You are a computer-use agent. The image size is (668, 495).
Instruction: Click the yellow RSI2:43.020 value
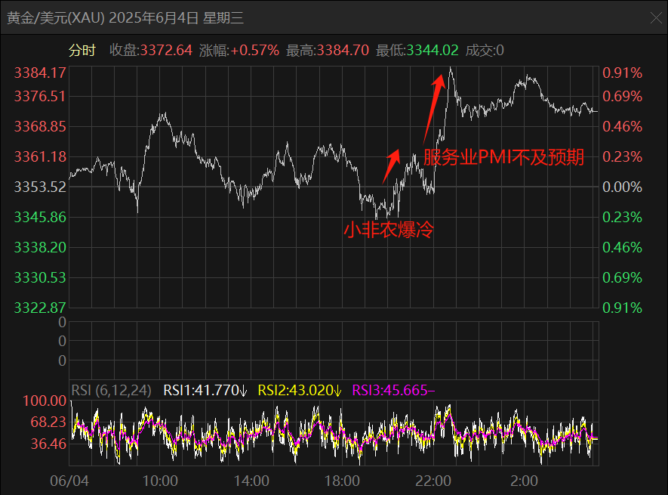[x=300, y=391]
